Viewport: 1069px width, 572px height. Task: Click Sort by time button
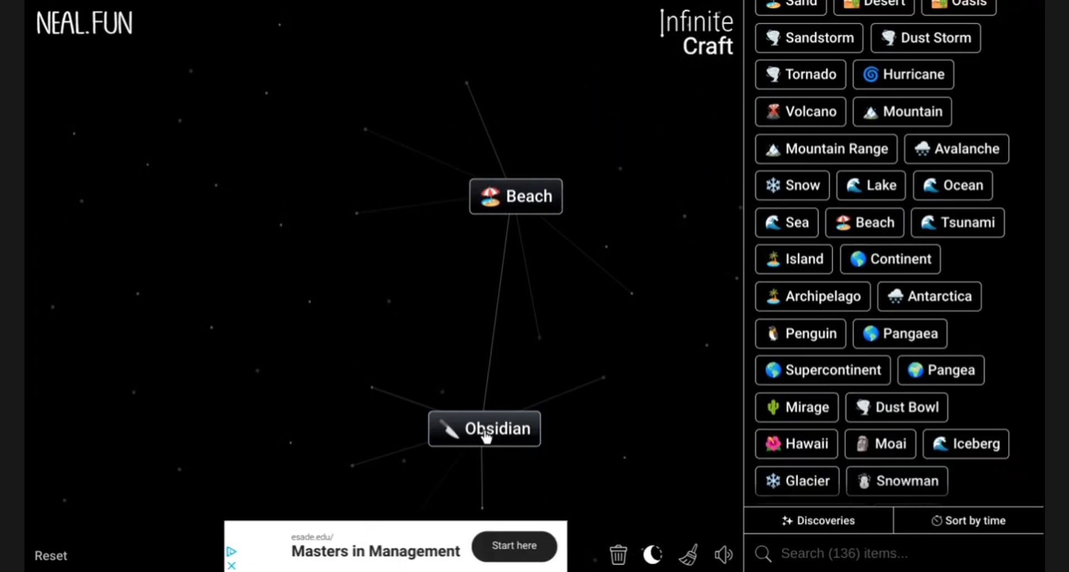tap(969, 520)
